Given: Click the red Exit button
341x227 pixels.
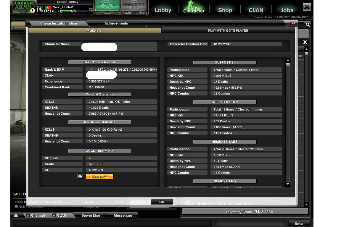Looking at the screenshot, I should [x=292, y=23].
